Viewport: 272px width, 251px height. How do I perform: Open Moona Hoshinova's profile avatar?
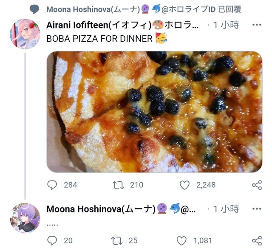tap(25, 218)
